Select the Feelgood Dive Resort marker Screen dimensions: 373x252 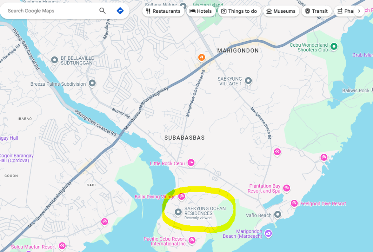click(x=294, y=203)
